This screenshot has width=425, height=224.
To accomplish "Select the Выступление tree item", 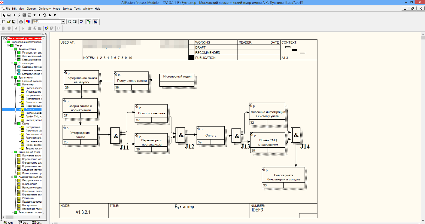I will coord(30,205).
